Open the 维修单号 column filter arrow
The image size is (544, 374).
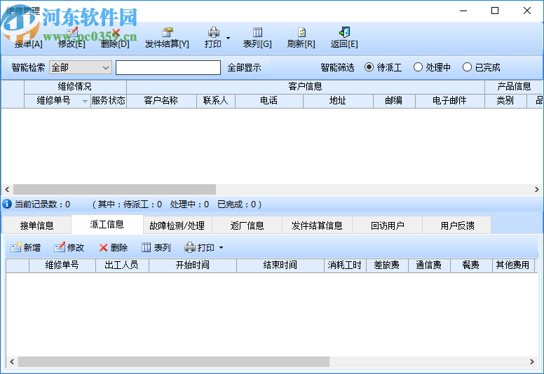[85, 102]
